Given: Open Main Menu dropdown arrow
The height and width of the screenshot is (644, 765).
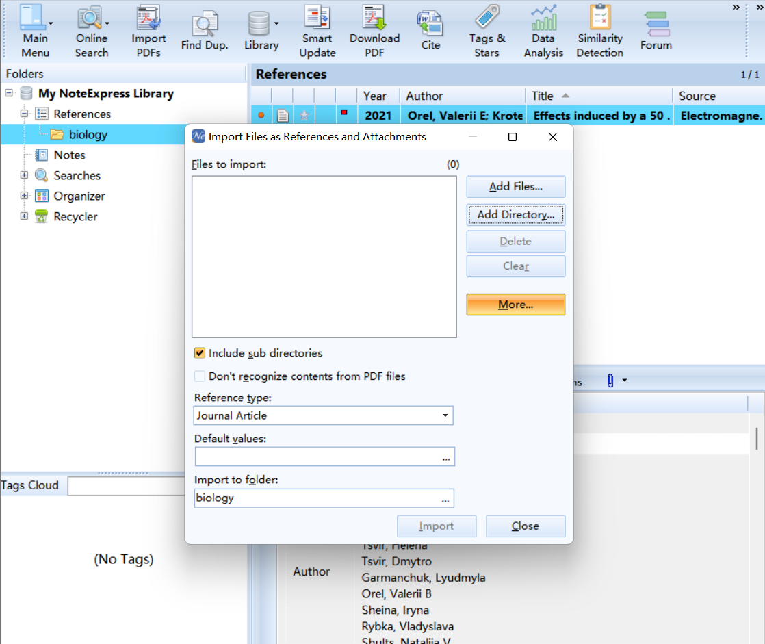Looking at the screenshot, I should [51, 23].
